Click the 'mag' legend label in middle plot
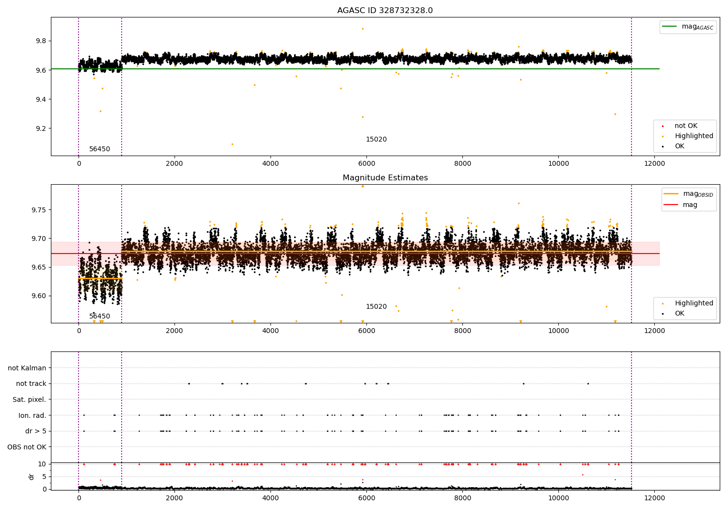Image resolution: width=727 pixels, height=509 pixels. pos(690,205)
